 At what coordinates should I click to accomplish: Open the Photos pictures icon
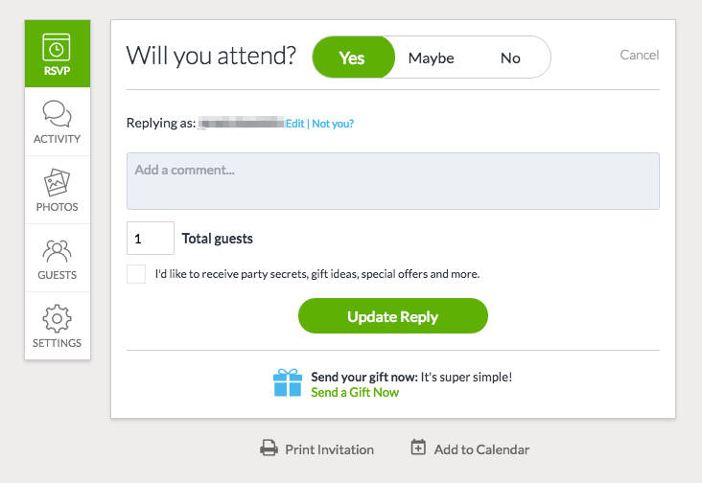[x=58, y=183]
